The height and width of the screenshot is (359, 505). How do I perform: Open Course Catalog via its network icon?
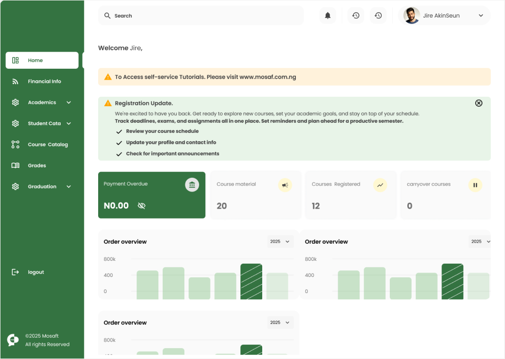point(15,144)
